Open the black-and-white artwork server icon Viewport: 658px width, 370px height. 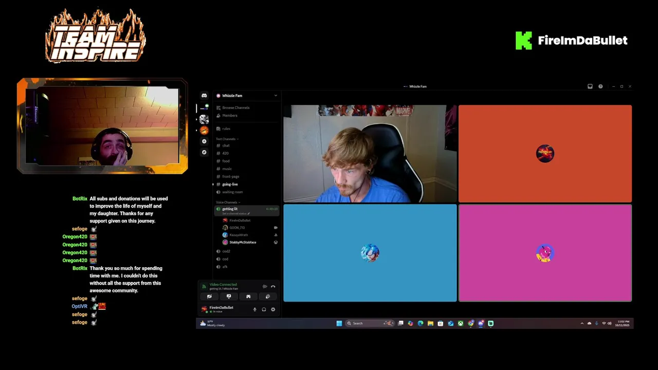tap(204, 119)
